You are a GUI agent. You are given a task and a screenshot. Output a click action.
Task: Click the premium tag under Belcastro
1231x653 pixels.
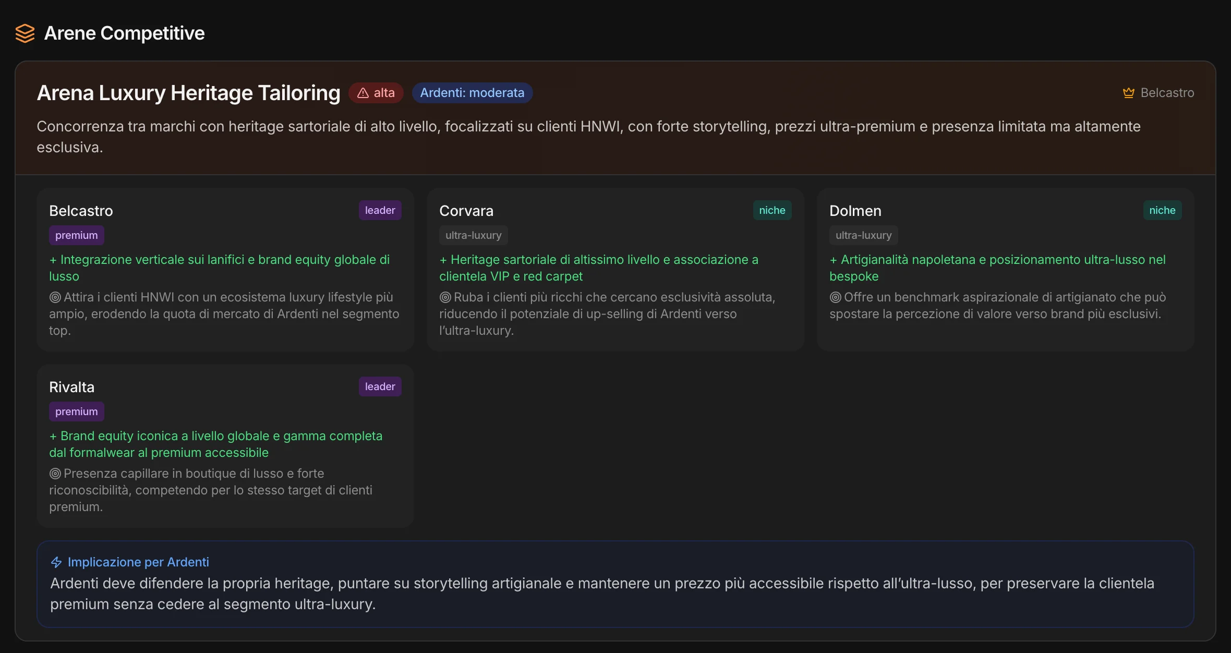77,235
